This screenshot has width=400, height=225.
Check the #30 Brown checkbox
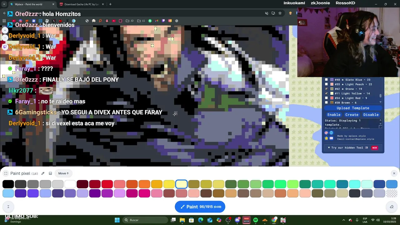click(x=327, y=102)
